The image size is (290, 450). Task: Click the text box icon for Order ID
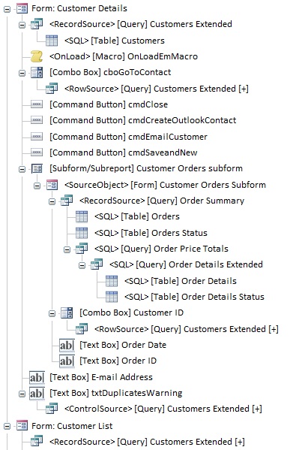[67, 361]
